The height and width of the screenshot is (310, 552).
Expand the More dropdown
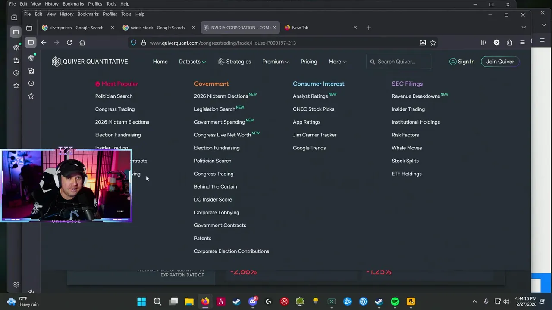point(337,62)
